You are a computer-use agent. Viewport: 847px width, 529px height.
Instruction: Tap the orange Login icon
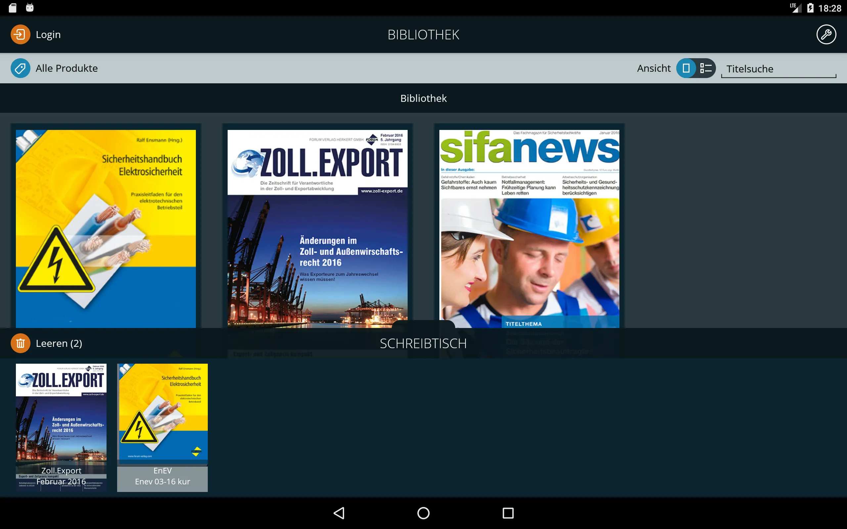click(x=20, y=34)
